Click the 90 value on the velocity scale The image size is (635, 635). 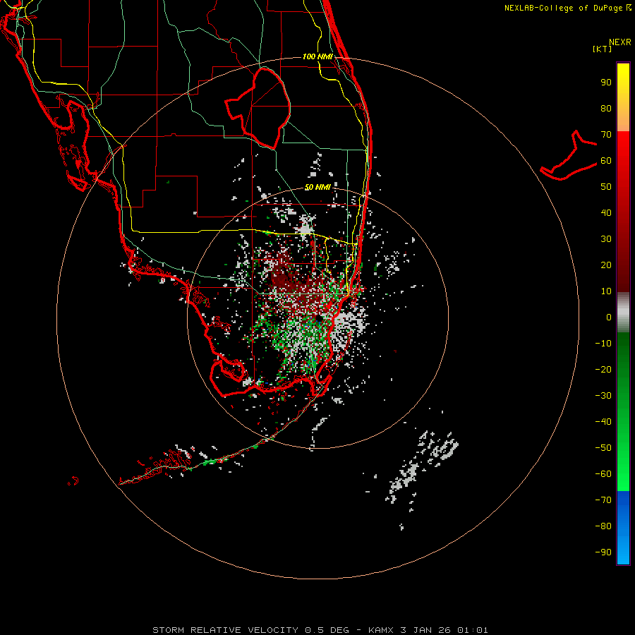[x=606, y=83]
